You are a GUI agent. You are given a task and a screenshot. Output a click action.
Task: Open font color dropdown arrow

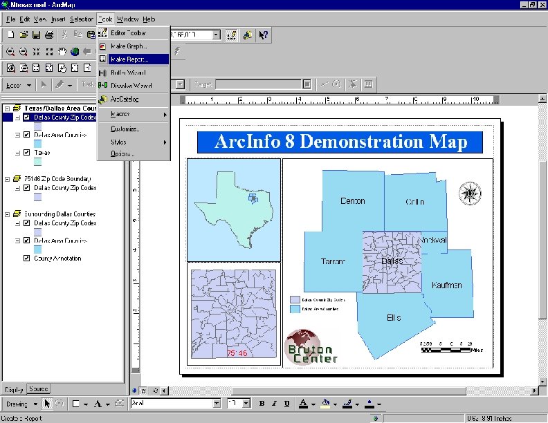point(313,404)
